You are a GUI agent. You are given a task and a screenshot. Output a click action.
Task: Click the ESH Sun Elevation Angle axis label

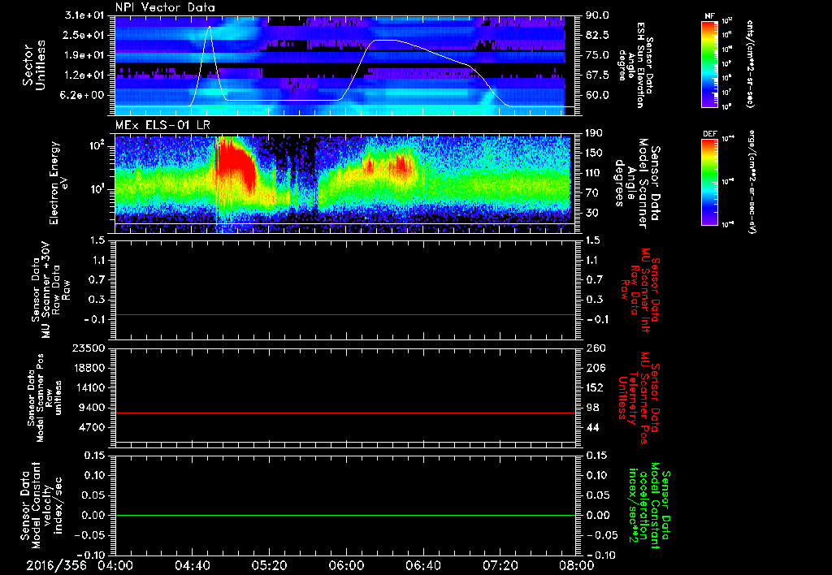(x=636, y=65)
